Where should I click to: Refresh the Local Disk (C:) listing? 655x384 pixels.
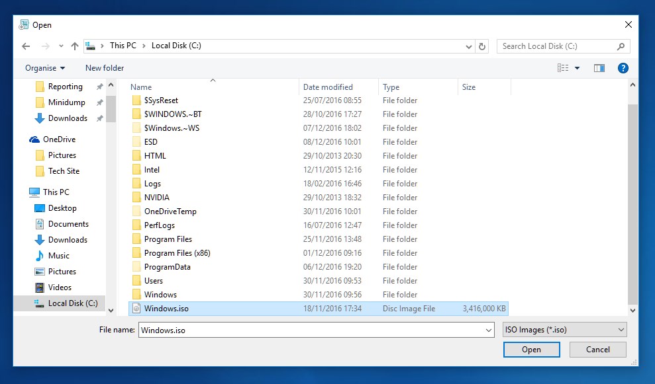(482, 46)
